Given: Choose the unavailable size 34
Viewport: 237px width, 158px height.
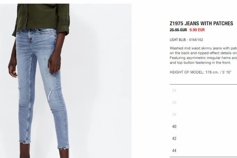Looking at the screenshot, I should [x=203, y=90].
